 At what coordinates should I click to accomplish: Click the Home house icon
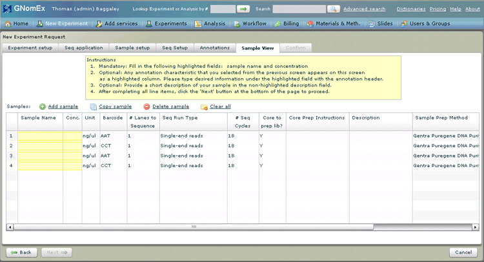point(8,24)
